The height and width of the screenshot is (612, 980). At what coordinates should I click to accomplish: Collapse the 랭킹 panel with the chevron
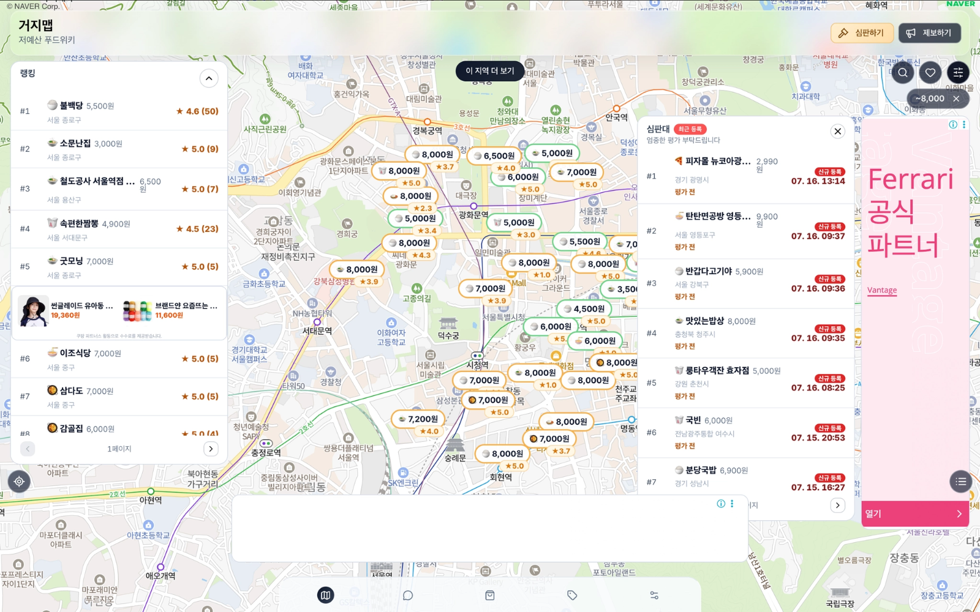point(209,78)
